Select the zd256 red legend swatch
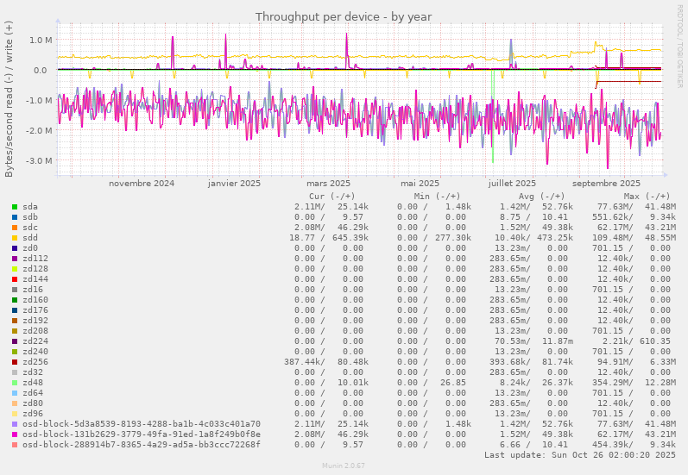 [x=15, y=362]
